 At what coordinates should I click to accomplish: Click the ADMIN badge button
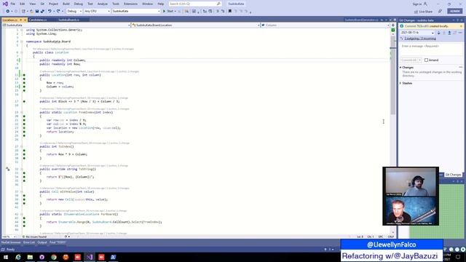pos(454,12)
